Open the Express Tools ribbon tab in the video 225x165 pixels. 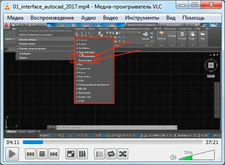185,29
